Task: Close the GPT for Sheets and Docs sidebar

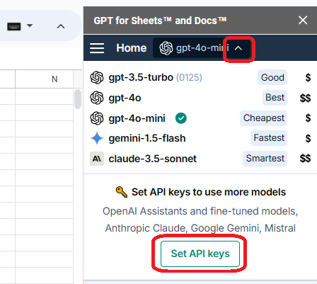Action: [303, 21]
